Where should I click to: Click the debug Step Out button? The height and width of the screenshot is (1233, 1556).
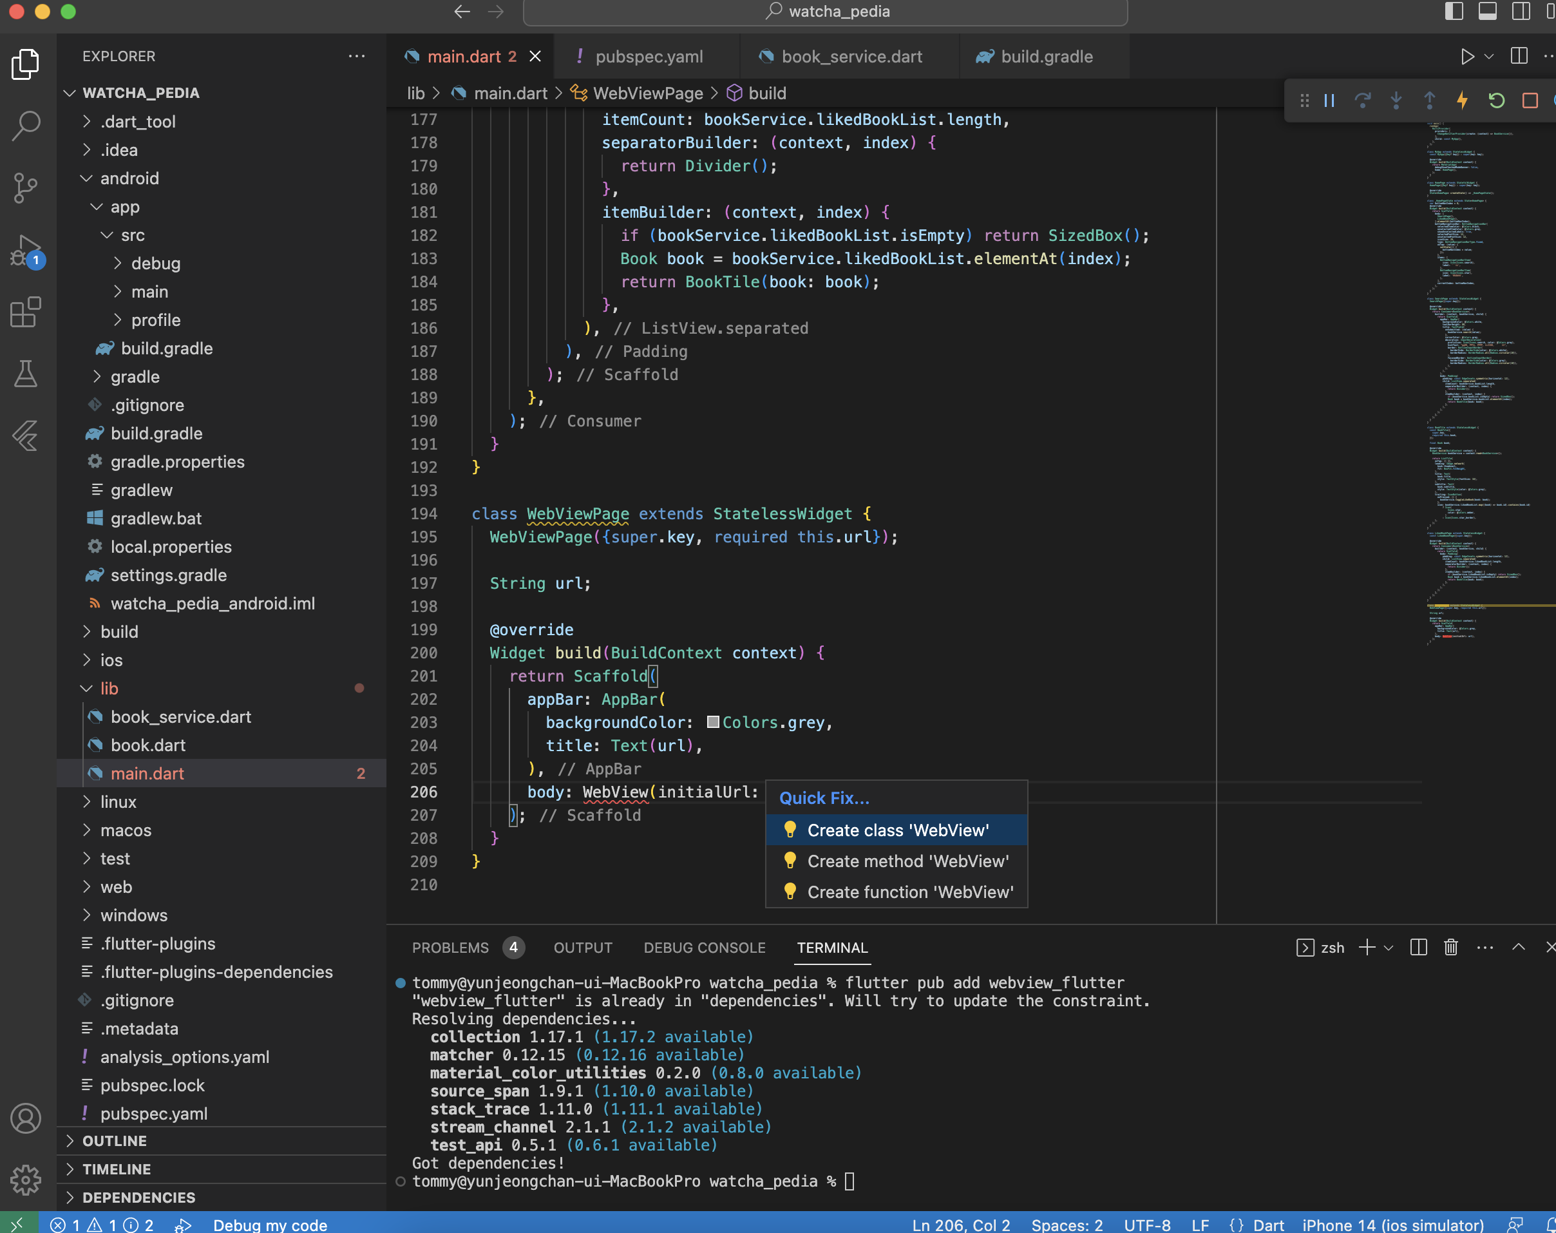click(1429, 100)
